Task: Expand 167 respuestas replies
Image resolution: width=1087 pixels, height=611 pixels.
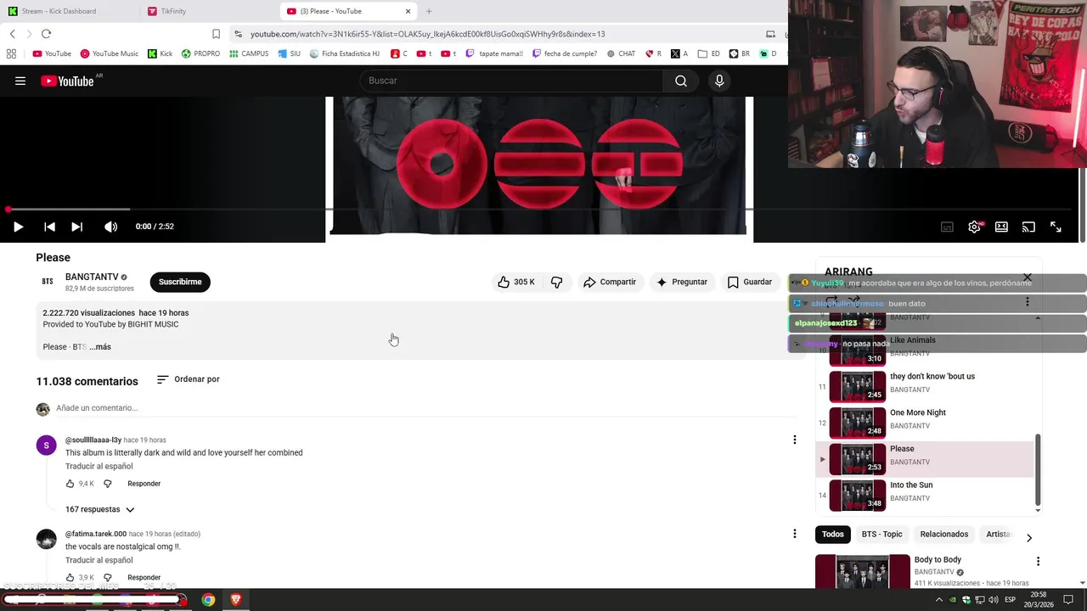Action: 100,509
